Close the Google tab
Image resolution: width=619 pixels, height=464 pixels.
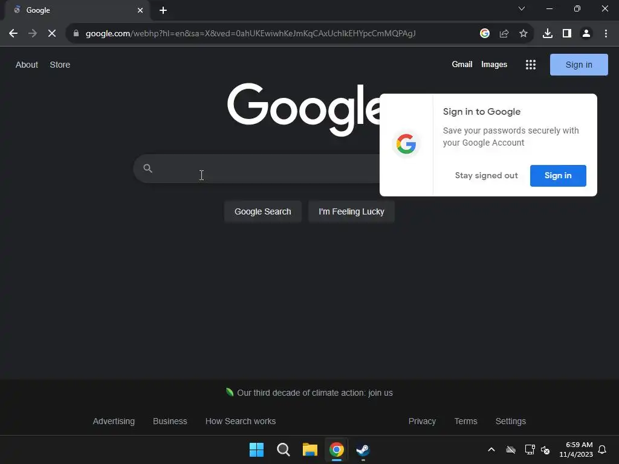pyautogui.click(x=140, y=10)
